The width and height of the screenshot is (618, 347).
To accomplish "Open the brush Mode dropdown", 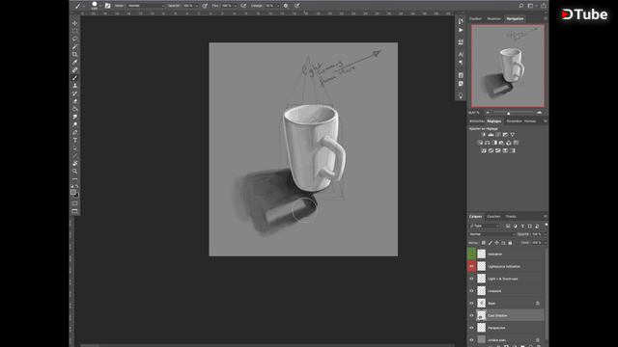I will point(146,6).
